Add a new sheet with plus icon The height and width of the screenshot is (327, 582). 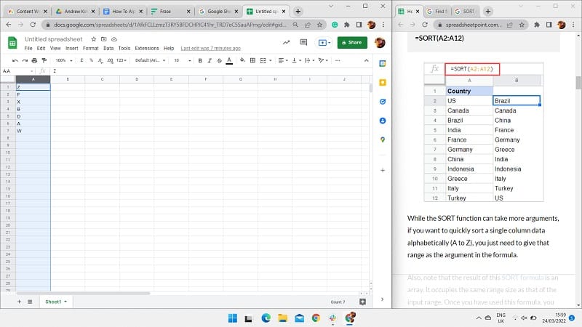pyautogui.click(x=19, y=301)
